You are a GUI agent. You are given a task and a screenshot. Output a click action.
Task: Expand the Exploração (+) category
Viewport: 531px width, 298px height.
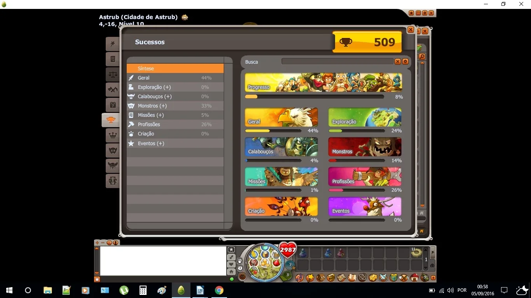click(x=175, y=87)
